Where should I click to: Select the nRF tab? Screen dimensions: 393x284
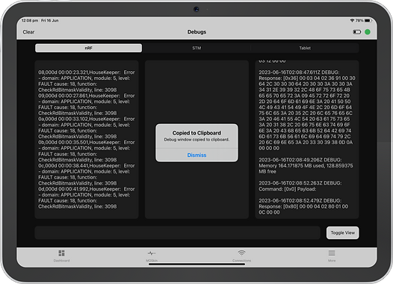click(88, 48)
